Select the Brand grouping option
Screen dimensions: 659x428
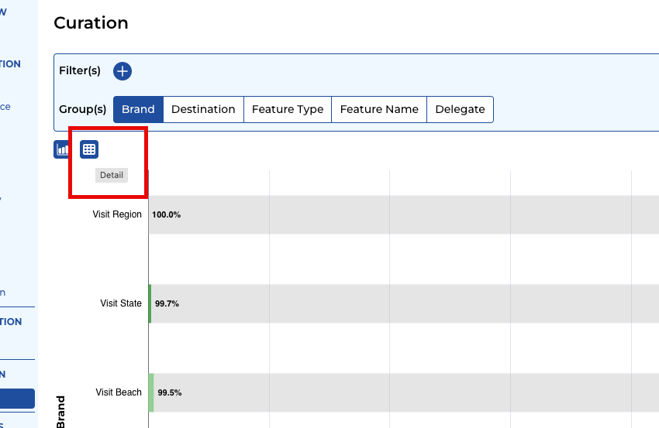138,109
